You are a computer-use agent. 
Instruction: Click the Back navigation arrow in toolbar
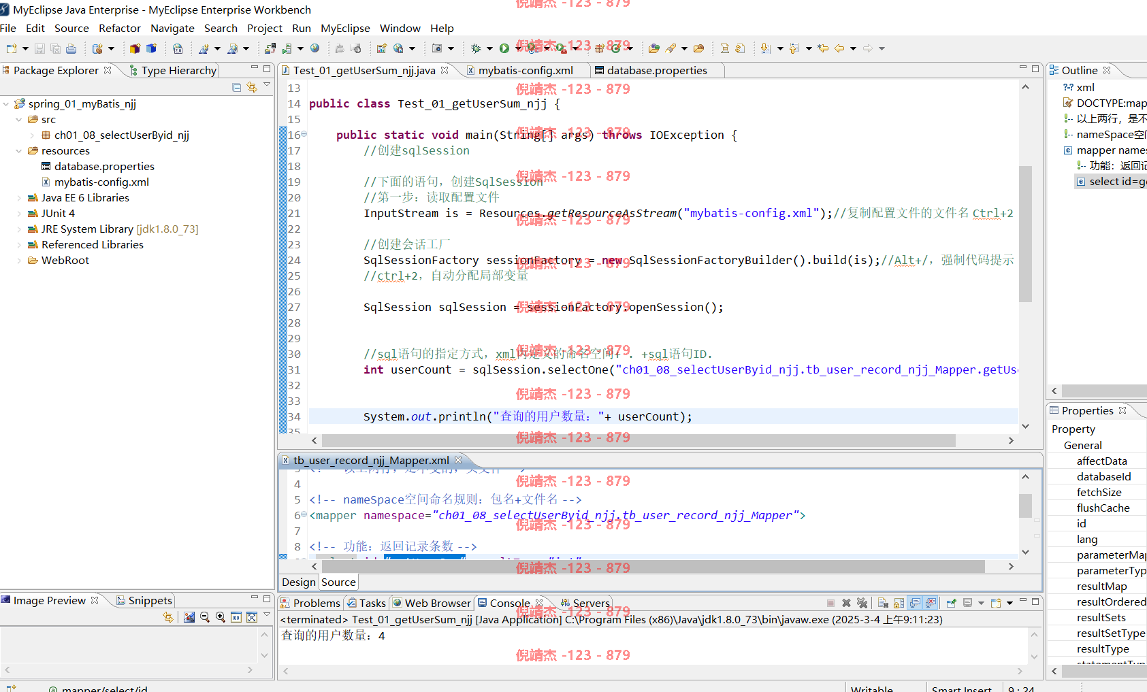[839, 48]
